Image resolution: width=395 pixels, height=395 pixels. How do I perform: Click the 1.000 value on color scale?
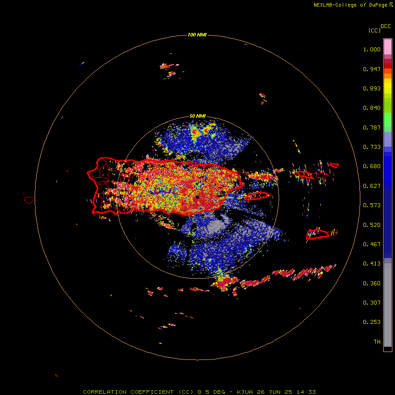pos(372,49)
